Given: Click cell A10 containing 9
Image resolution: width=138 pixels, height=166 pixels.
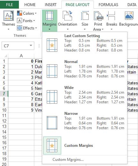Looking at the screenshot, I should 21,110.
